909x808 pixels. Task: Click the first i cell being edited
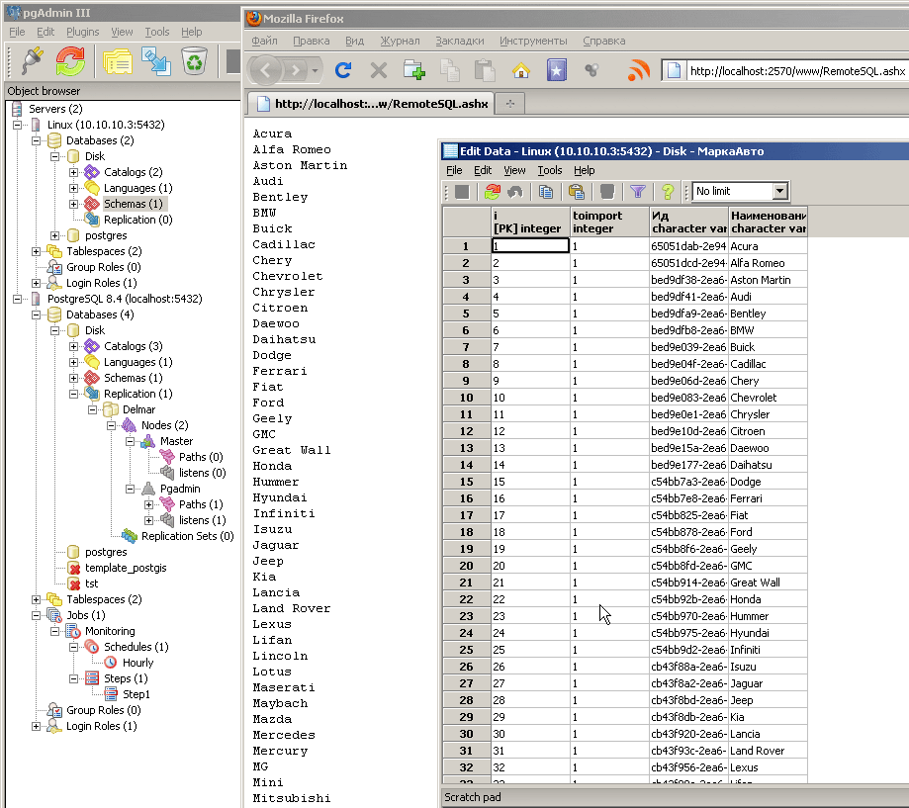point(530,245)
